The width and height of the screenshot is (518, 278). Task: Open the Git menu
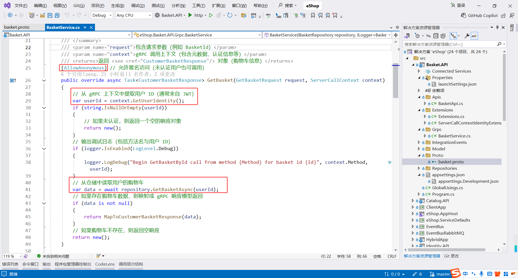[x=79, y=5]
